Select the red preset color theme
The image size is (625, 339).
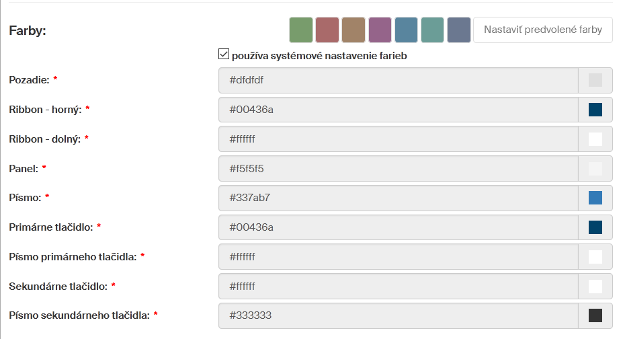click(327, 30)
